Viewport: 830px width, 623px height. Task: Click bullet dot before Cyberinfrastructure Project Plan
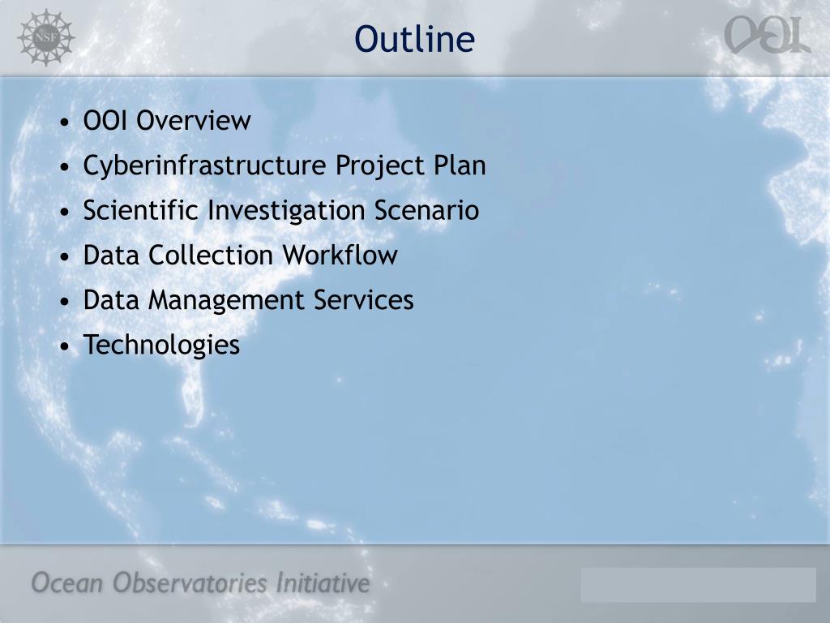click(65, 167)
